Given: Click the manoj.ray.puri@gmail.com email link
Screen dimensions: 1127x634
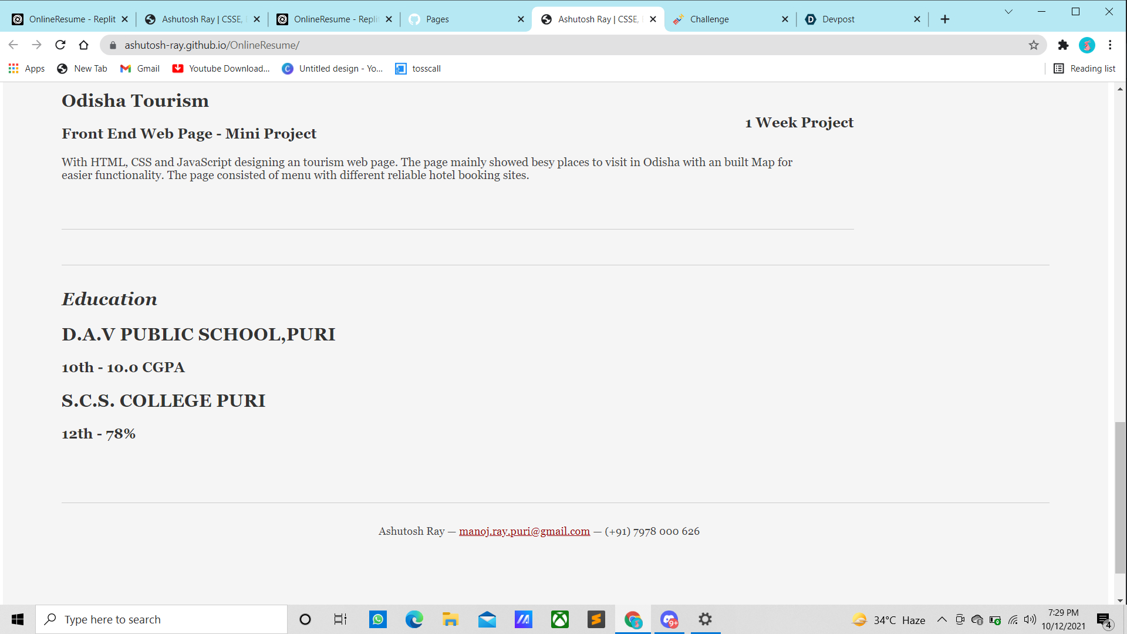Looking at the screenshot, I should pyautogui.click(x=524, y=531).
